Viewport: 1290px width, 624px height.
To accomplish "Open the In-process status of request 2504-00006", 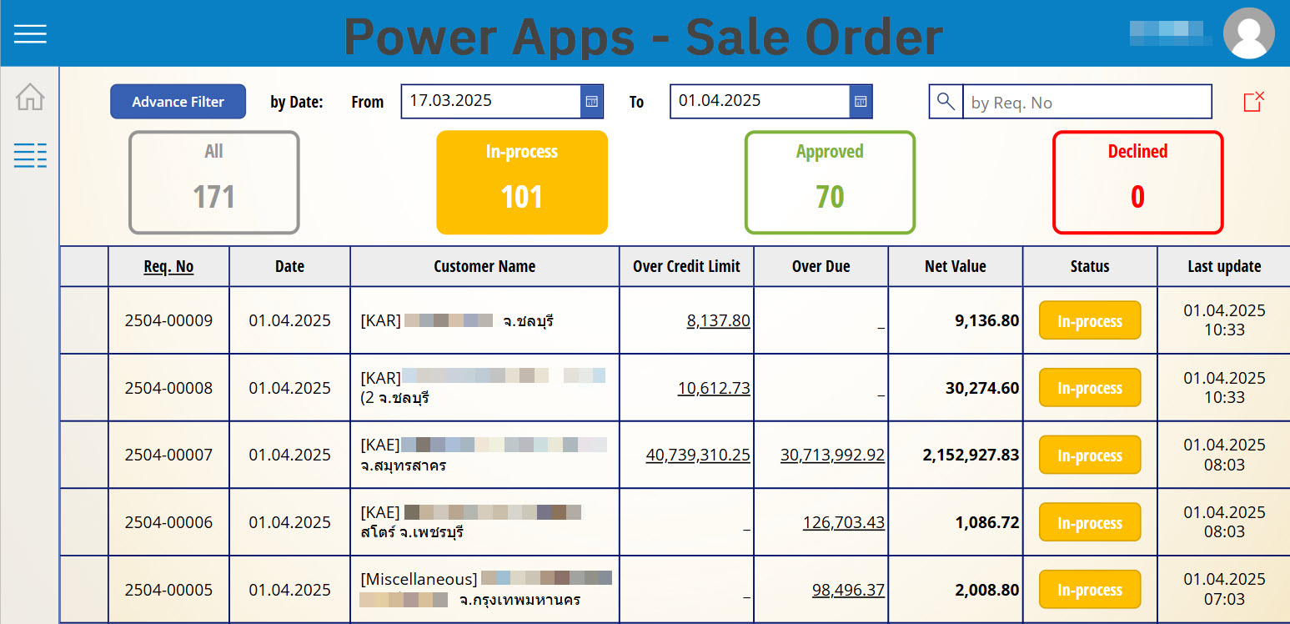I will click(x=1090, y=523).
